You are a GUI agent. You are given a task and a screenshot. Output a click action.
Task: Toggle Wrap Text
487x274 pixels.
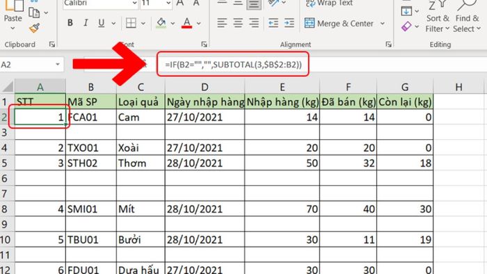point(329,3)
